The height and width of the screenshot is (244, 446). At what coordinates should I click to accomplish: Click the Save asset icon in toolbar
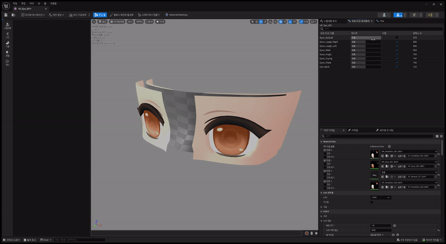click(5, 14)
